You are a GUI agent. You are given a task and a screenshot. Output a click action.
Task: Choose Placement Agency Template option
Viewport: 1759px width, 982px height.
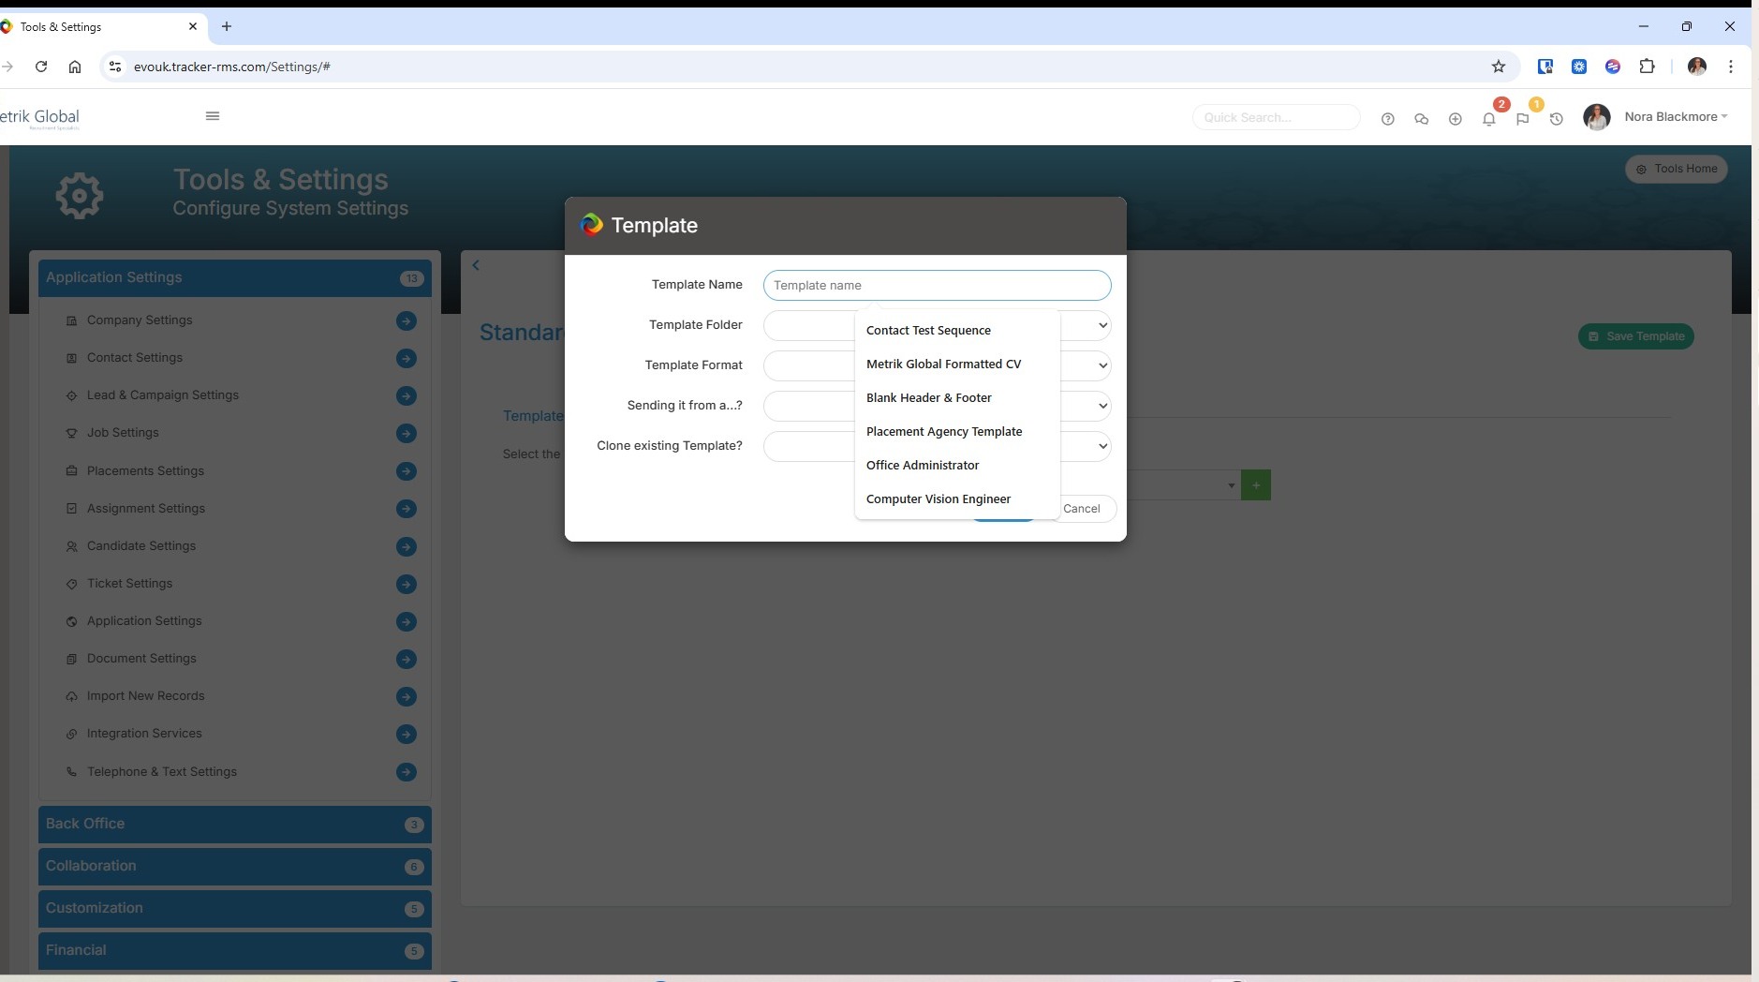pos(957,432)
